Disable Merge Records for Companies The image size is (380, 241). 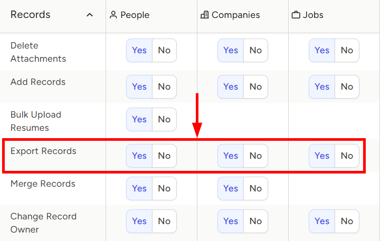255,188
